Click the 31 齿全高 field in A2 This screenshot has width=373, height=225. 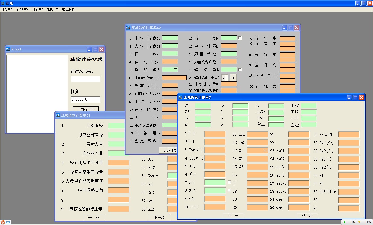(x=287, y=39)
